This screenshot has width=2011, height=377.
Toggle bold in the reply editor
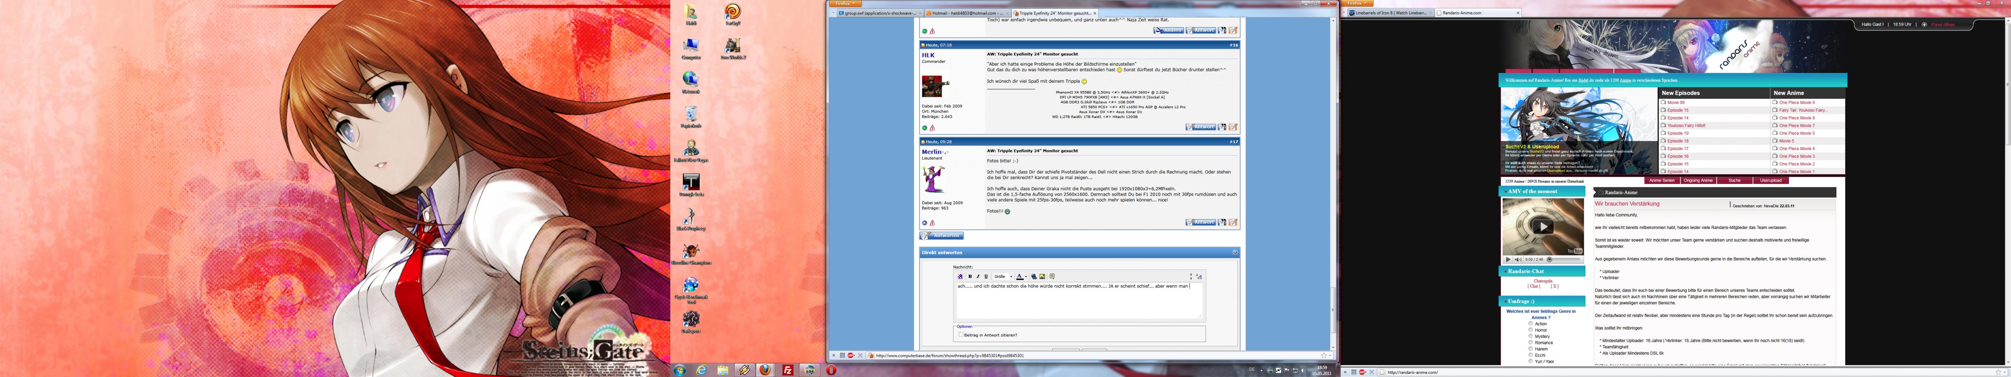point(970,276)
